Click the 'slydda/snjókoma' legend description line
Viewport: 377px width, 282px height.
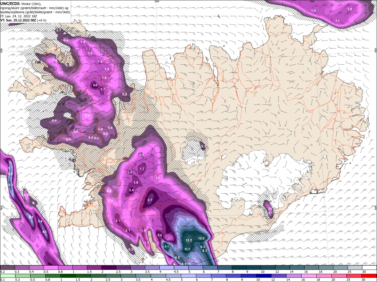tap(35, 12)
